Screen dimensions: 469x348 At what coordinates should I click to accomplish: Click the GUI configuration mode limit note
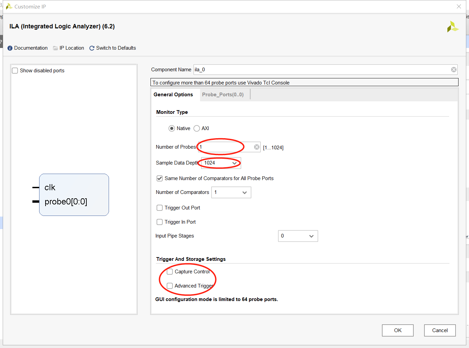pyautogui.click(x=217, y=299)
